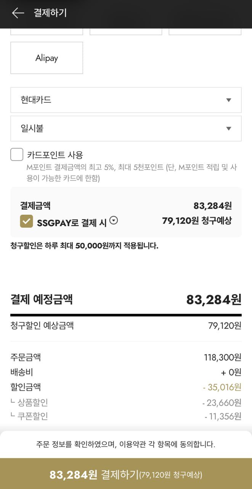
Task: Uncheck the SSGPAY로 결제 시 checkbox
Action: [26, 221]
